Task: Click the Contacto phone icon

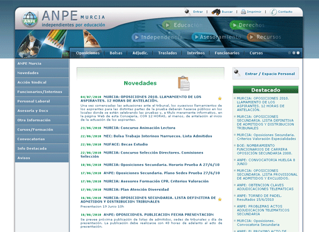Action: [273, 12]
